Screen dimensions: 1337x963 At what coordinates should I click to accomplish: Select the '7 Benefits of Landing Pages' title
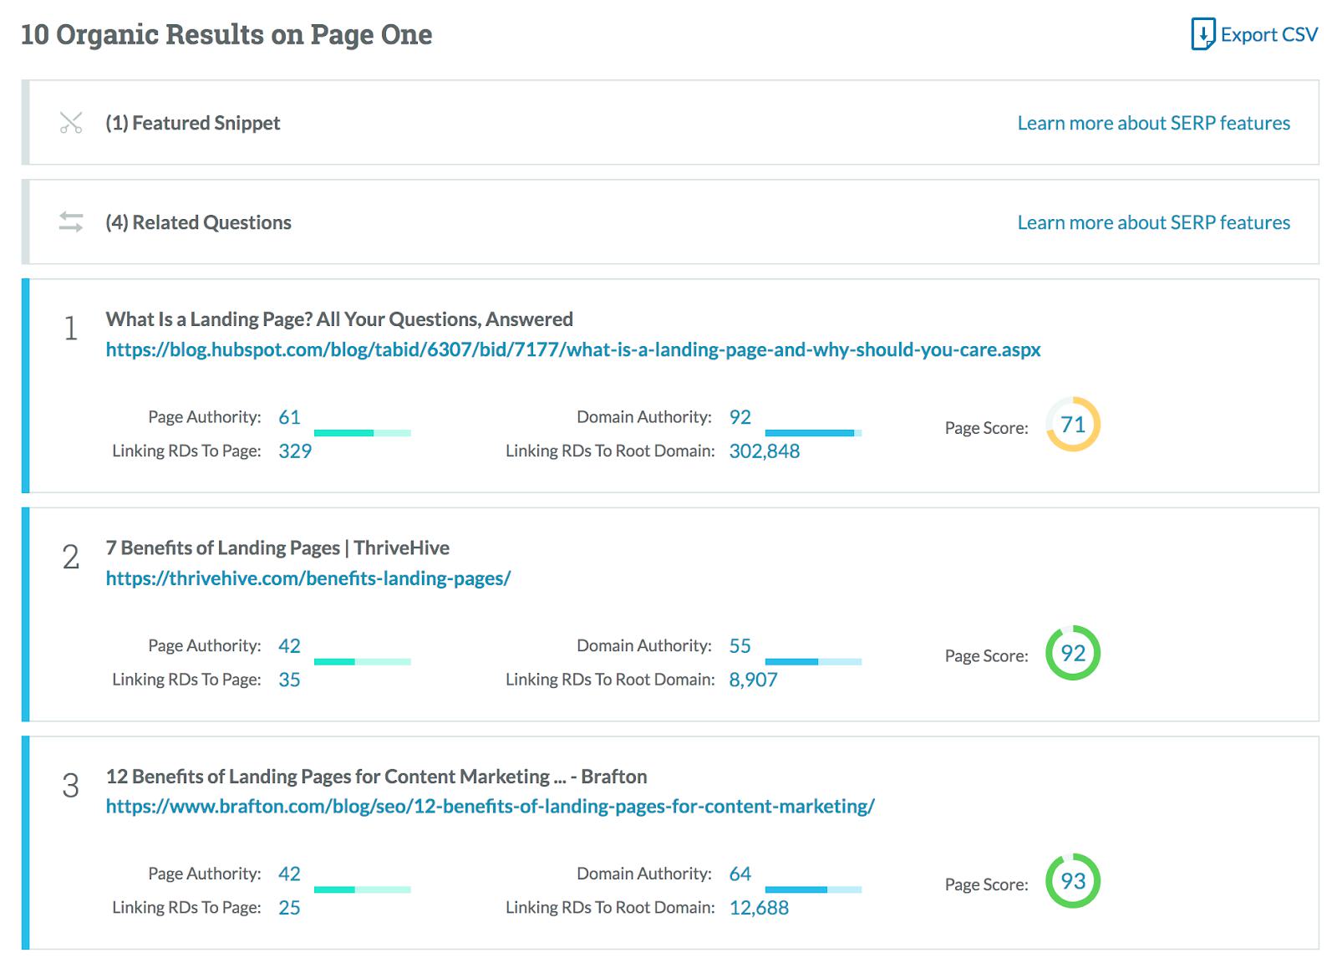pos(277,548)
